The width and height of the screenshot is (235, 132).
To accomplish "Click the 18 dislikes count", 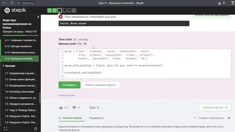I will (79, 107).
